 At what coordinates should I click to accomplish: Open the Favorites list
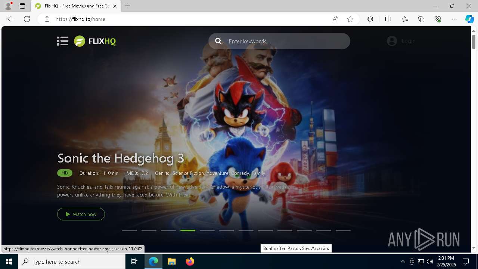point(405,19)
